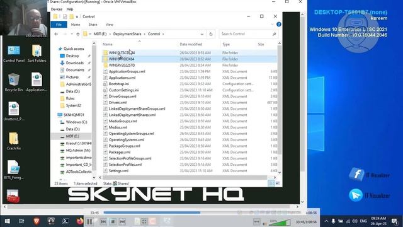Open Pictures in the navigation pane
Viewport: 403px width, 227px height.
[x=72, y=77]
